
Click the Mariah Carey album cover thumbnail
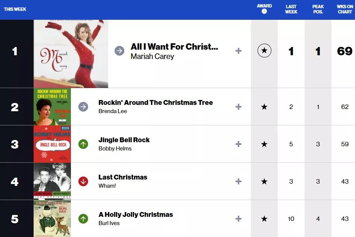[x=71, y=54]
